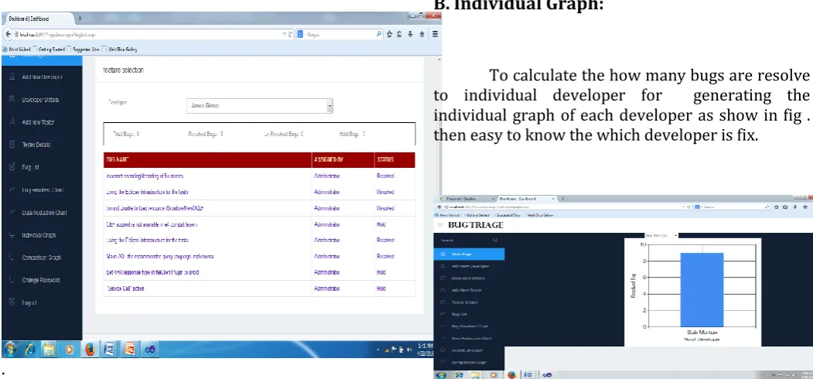Click bug starting 'Set XHR response type'
This screenshot has width=813, height=379.
152,272
